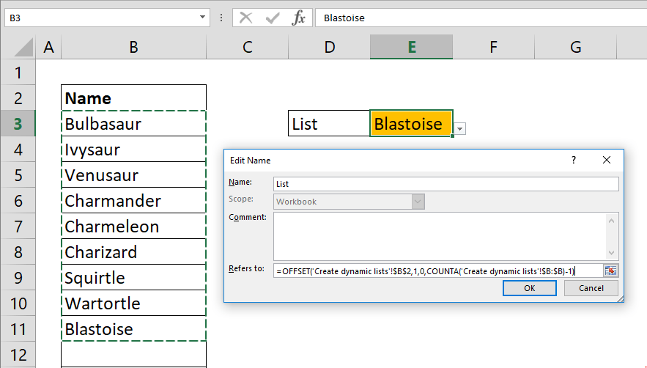This screenshot has height=368, width=647.
Task: Click the Help question mark icon
Action: [574, 160]
